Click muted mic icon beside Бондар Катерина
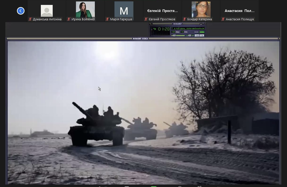This screenshot has width=287, height=187. tap(185, 19)
